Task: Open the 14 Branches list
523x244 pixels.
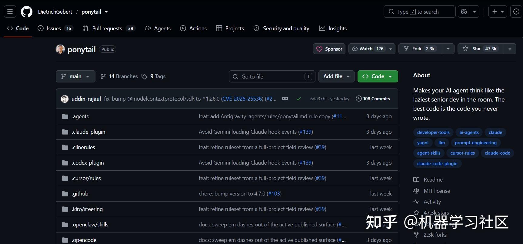Action: 119,76
